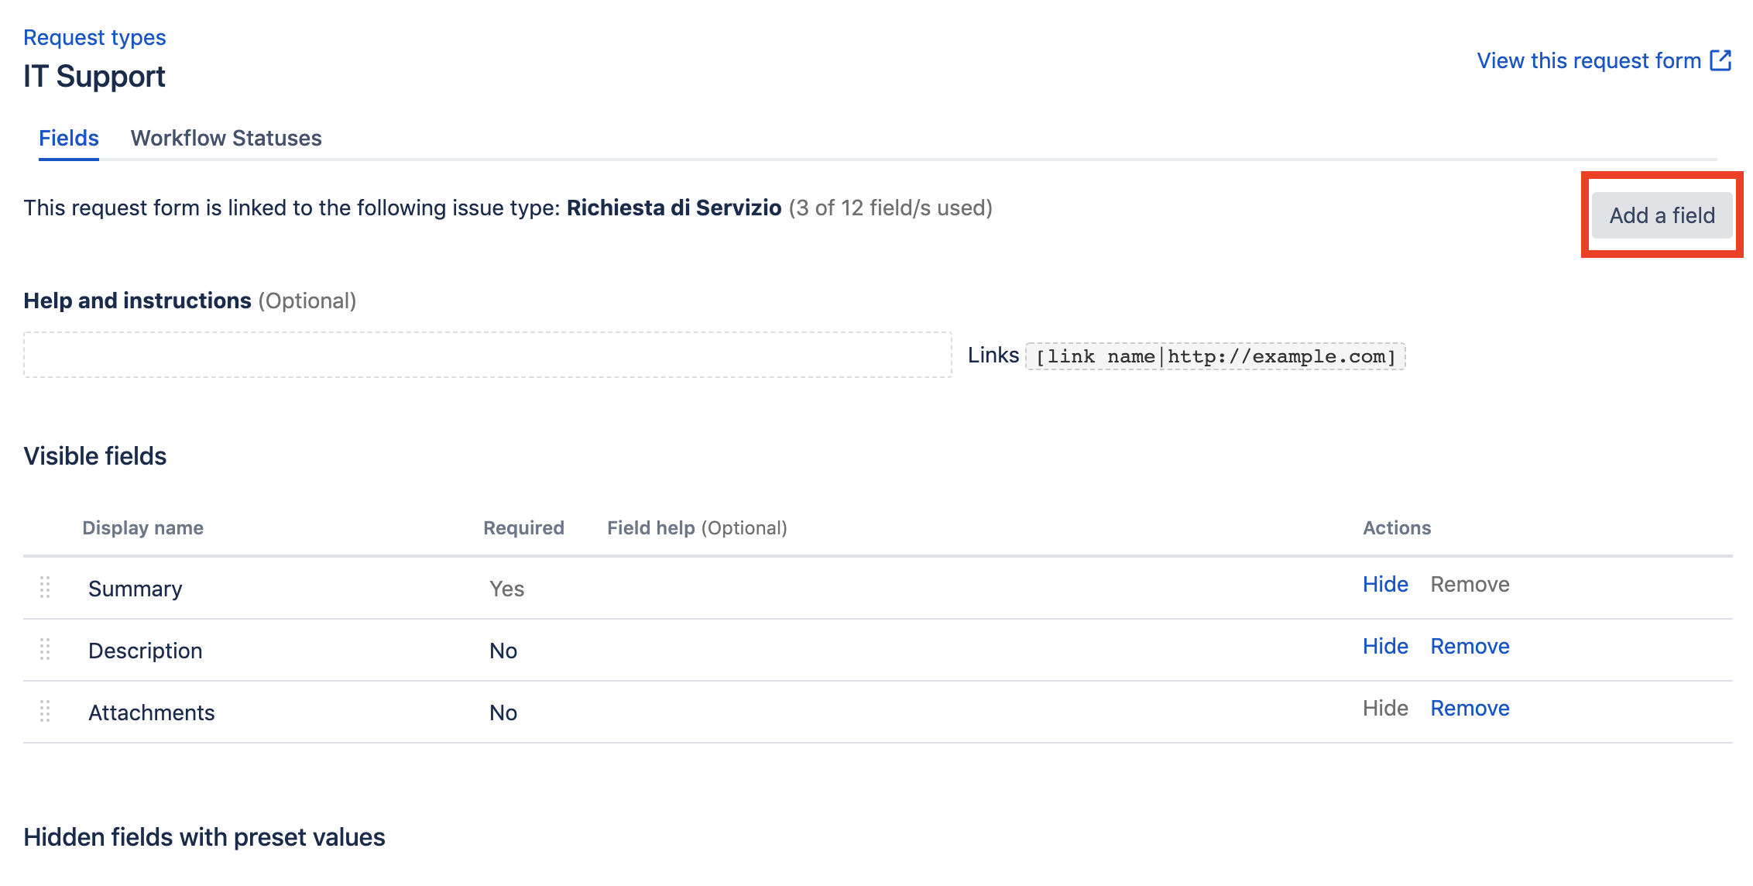Image resolution: width=1753 pixels, height=886 pixels.
Task: Hide the Summary field
Action: (1385, 584)
